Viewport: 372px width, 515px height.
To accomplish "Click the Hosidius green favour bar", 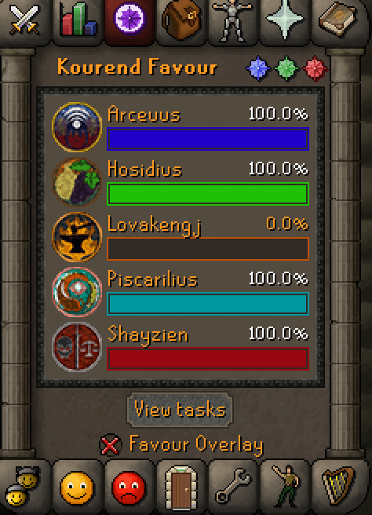I will tap(208, 194).
